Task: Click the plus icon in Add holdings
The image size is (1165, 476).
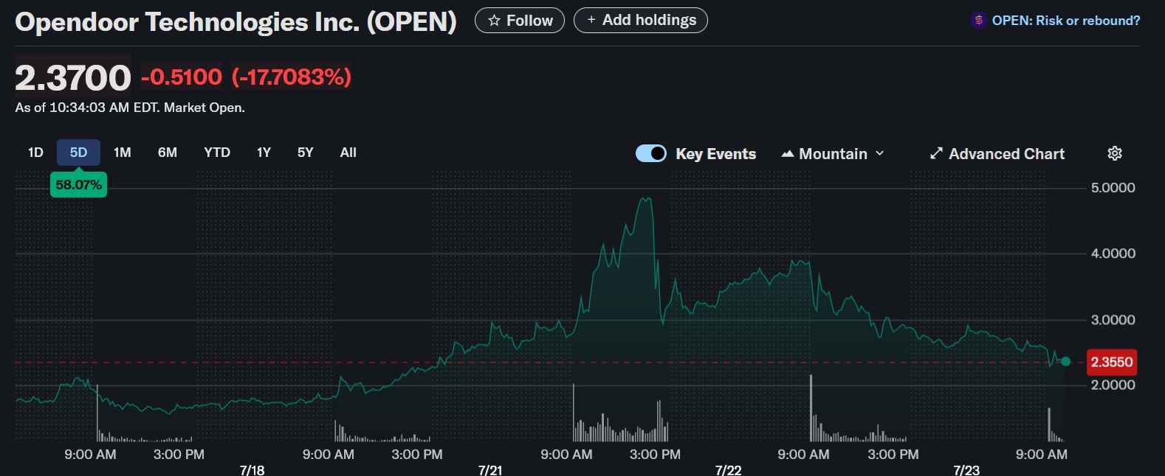Action: tap(591, 20)
